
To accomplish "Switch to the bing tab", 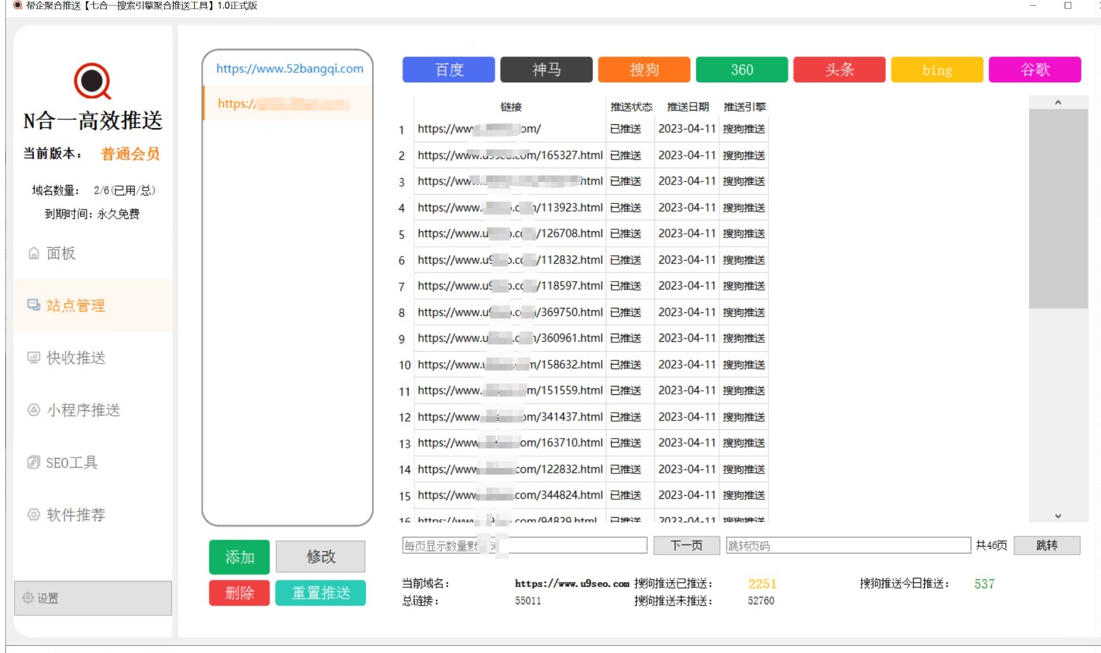I will coord(937,70).
